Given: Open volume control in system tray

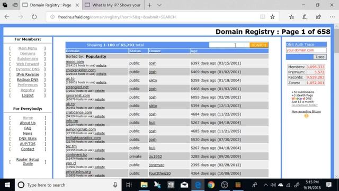Looking at the screenshot, I should [273, 185].
